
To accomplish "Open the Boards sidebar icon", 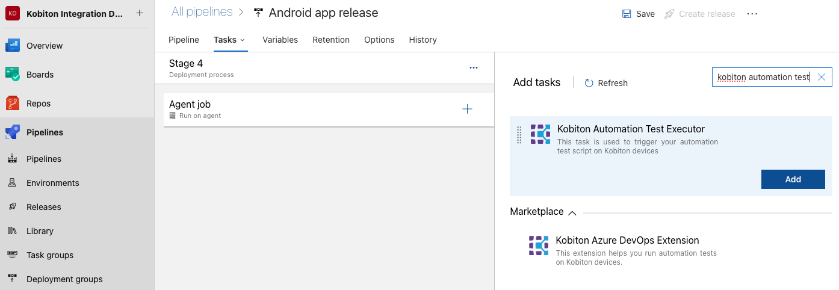I will [13, 75].
